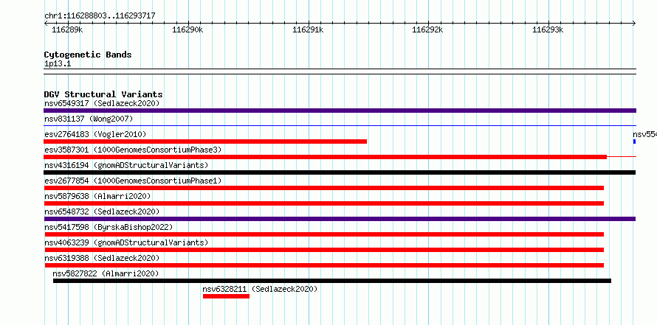This screenshot has width=657, height=325.
Task: Select the red nsv4063239 variant bar
Action: pos(324,250)
